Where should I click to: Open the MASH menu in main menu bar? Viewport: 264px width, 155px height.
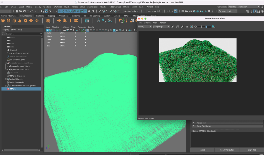pos(134,7)
